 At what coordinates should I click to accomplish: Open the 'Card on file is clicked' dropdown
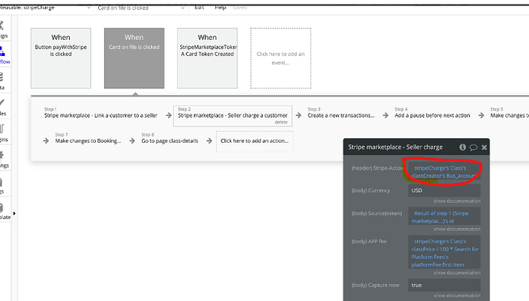(x=141, y=8)
